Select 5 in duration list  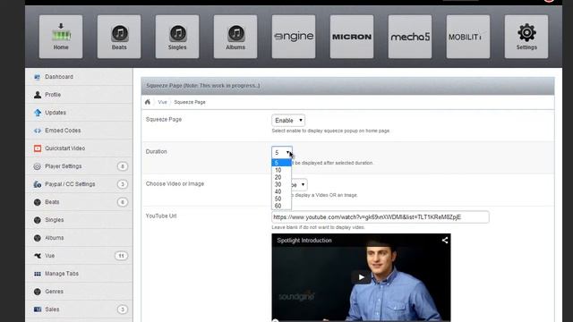[x=281, y=163]
